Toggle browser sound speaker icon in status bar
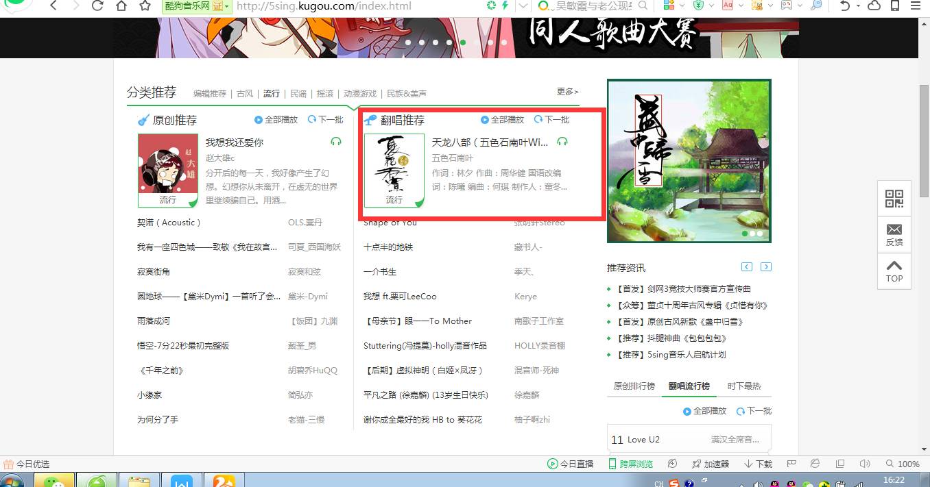Screen dimensions: 930x487 (865, 464)
